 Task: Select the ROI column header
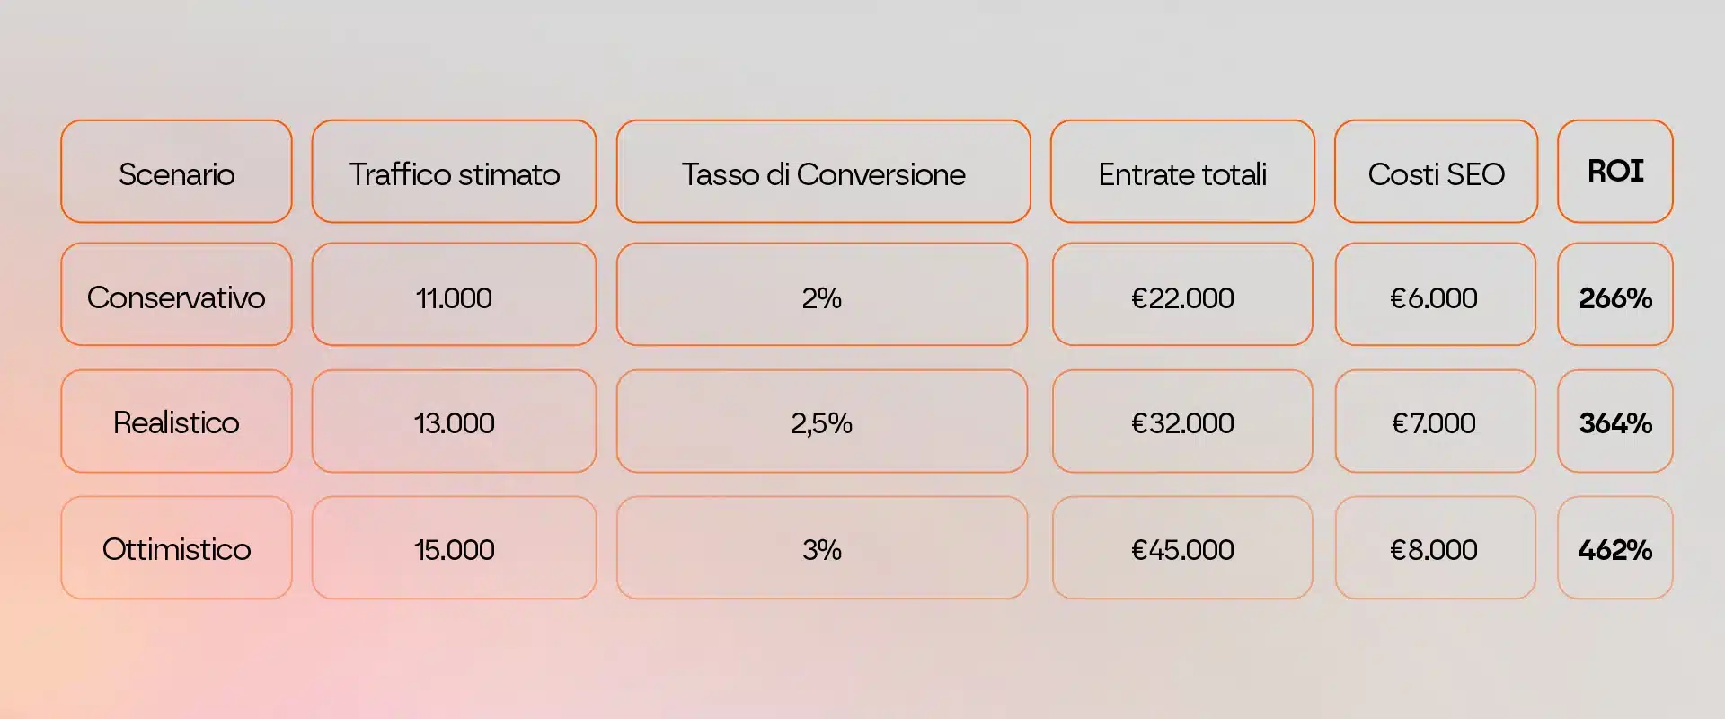1614,172
